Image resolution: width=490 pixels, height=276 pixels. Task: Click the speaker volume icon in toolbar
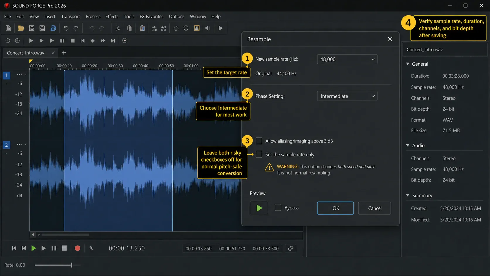coord(207,28)
